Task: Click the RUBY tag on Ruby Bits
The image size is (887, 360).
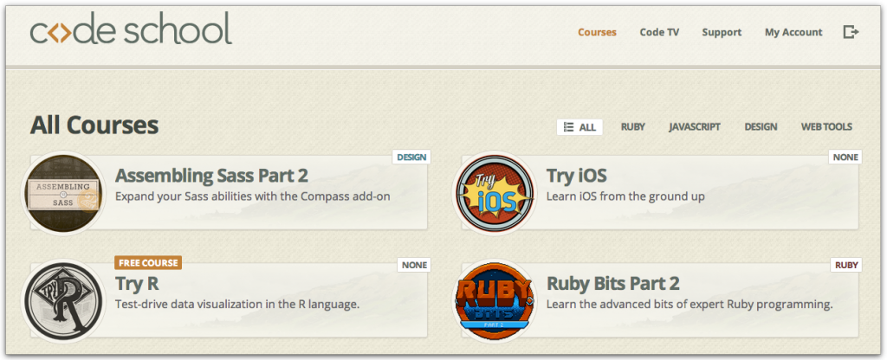Action: point(846,265)
